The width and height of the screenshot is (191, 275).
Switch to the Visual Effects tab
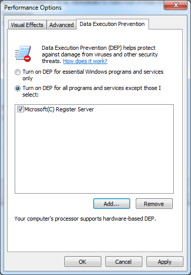coord(27,25)
